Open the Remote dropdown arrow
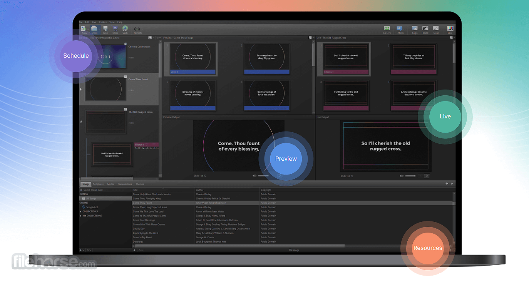529x281 pixels. 141,29
